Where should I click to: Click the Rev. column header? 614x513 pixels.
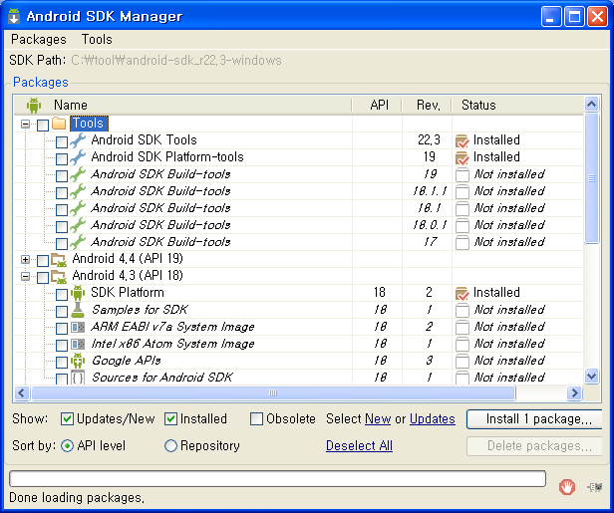pyautogui.click(x=428, y=105)
